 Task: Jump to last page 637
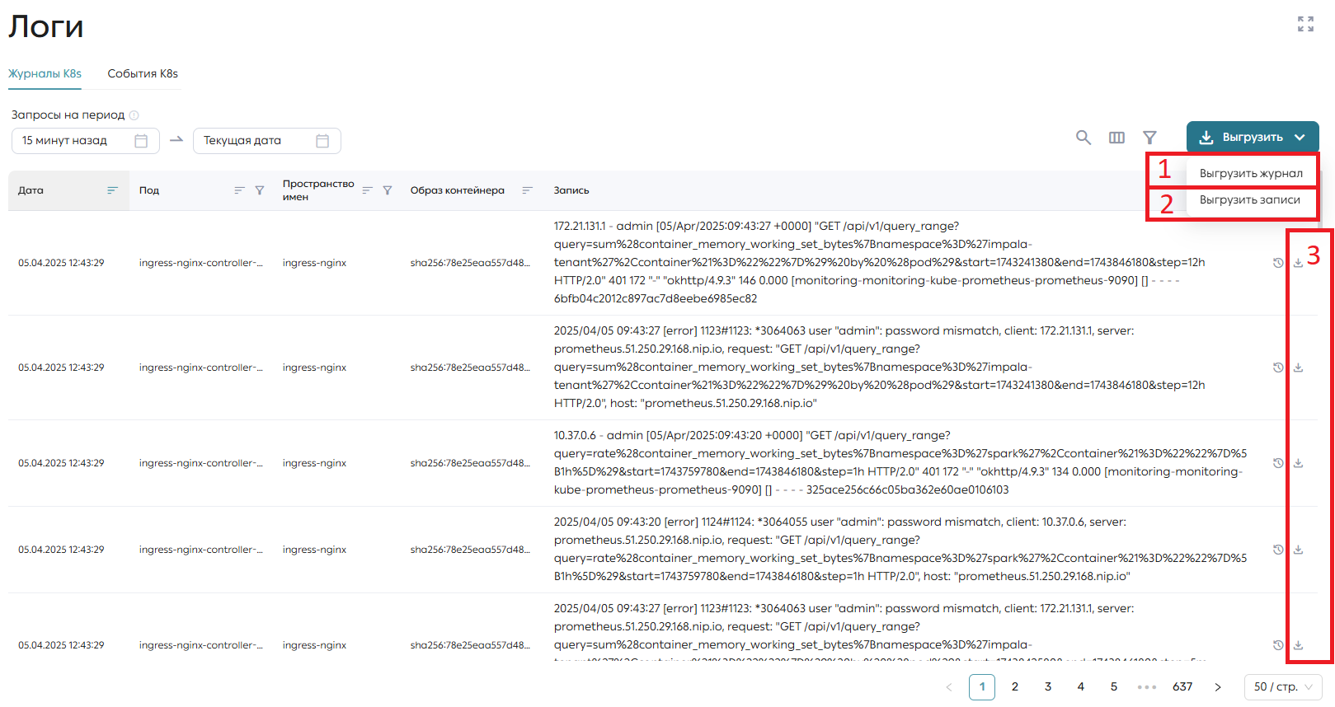(1182, 687)
